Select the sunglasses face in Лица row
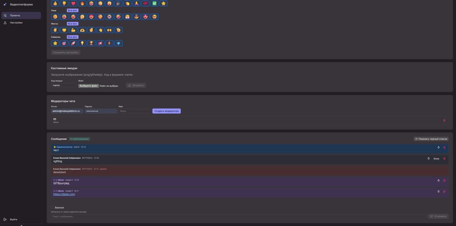456x226 pixels. tap(136, 17)
